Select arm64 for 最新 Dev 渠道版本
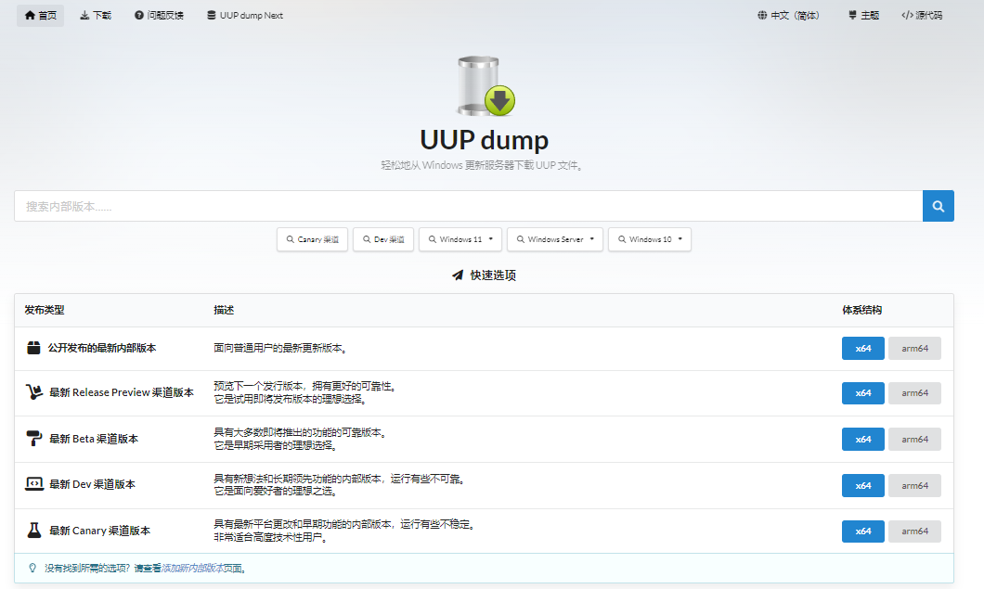The height and width of the screenshot is (589, 984). tap(914, 484)
